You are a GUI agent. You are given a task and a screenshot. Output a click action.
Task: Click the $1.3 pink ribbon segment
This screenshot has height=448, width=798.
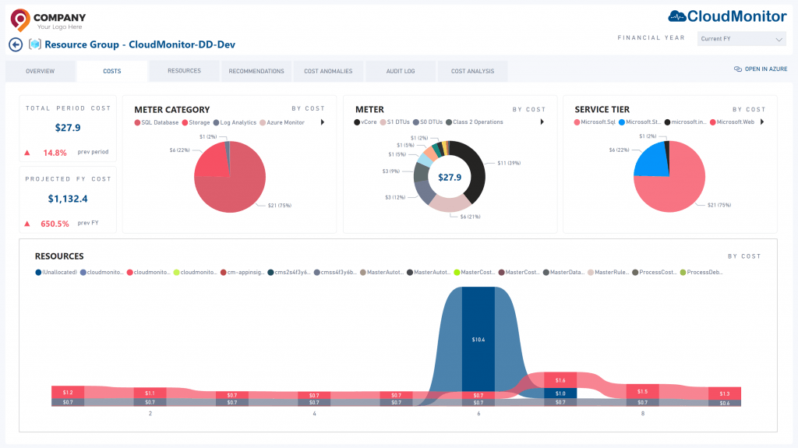(x=725, y=393)
